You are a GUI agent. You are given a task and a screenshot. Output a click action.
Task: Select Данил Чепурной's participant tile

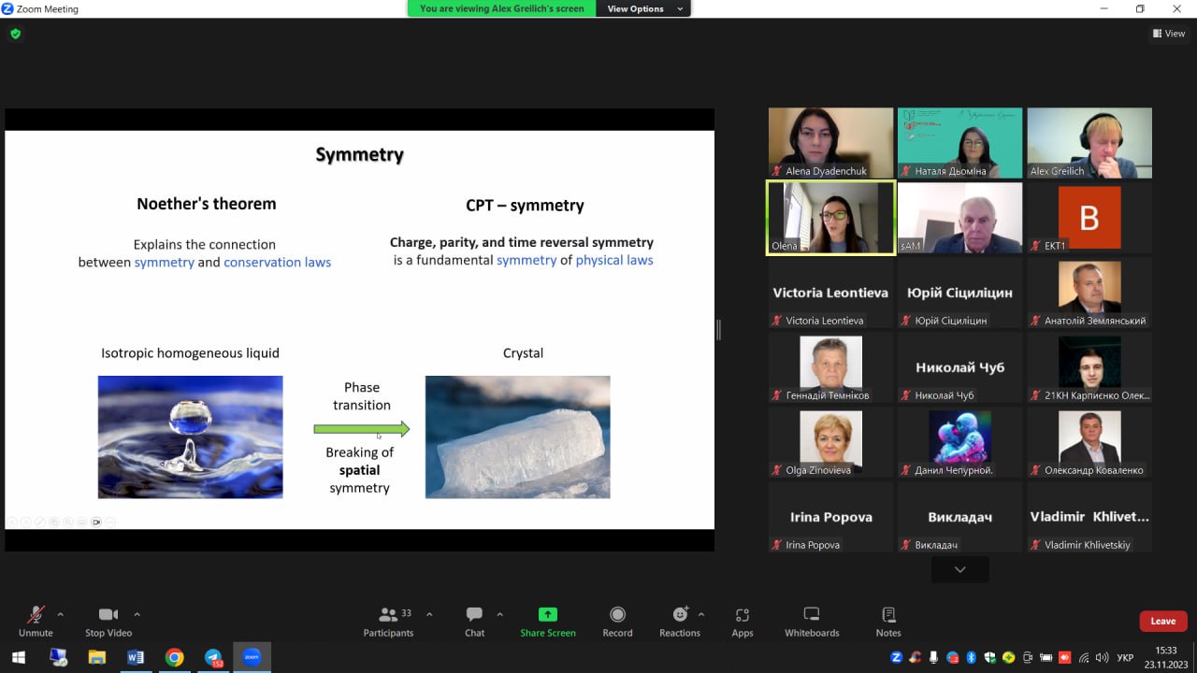[959, 442]
